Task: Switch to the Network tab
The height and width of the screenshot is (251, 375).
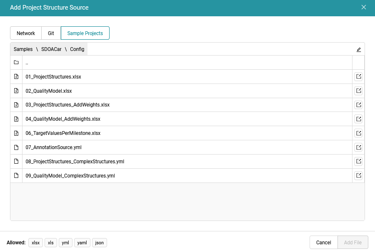Action: click(26, 33)
